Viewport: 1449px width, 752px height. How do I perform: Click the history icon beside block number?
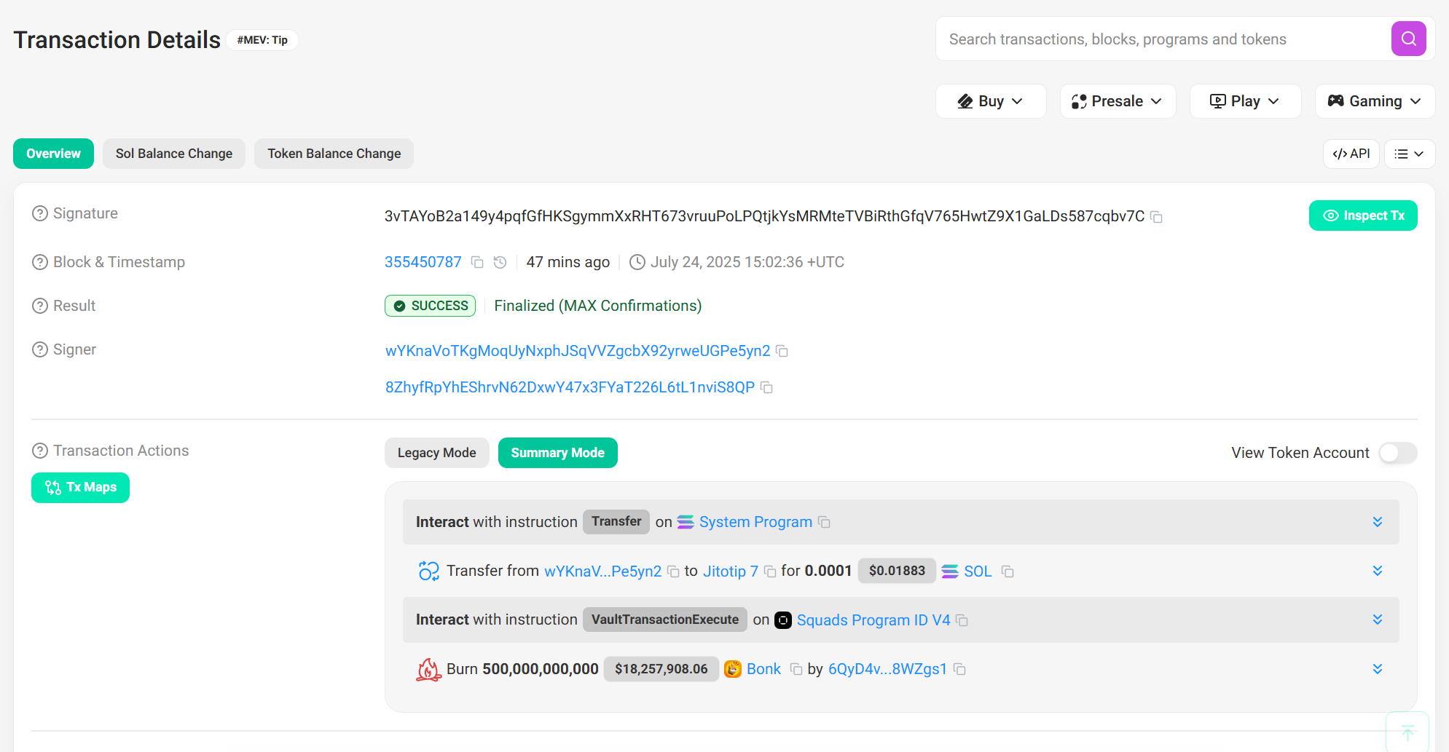click(500, 262)
